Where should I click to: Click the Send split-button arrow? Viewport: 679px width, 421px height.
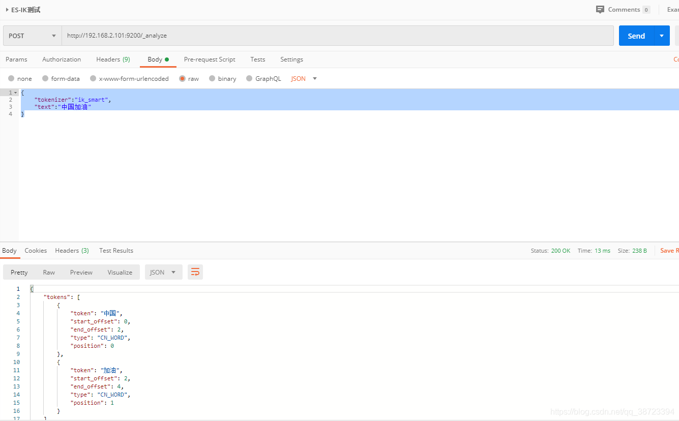coord(662,36)
